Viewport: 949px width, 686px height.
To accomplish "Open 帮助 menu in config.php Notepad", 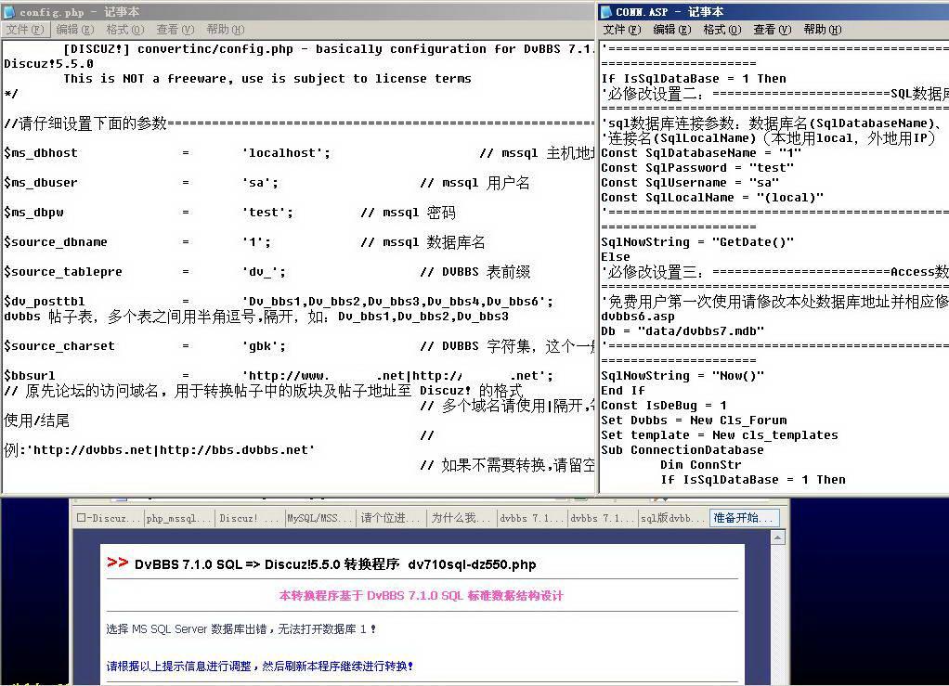I will (225, 30).
